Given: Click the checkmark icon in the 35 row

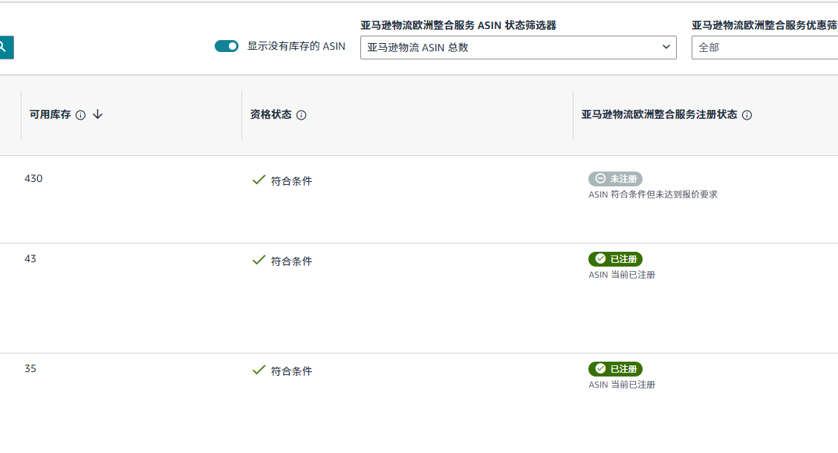Looking at the screenshot, I should [x=259, y=370].
